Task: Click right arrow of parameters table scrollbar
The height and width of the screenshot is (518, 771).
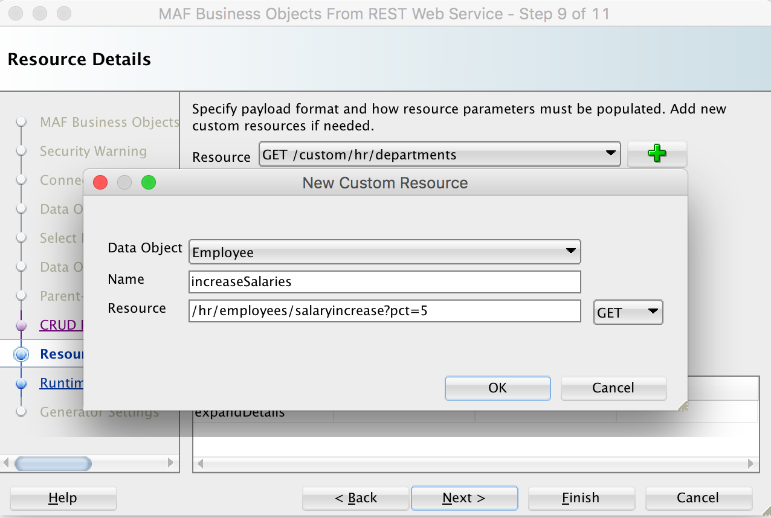Action: (752, 464)
